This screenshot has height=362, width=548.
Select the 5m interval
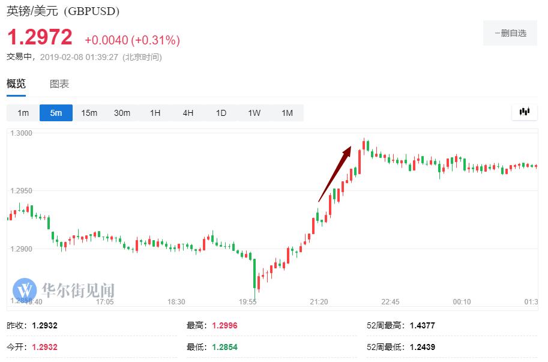click(x=56, y=113)
